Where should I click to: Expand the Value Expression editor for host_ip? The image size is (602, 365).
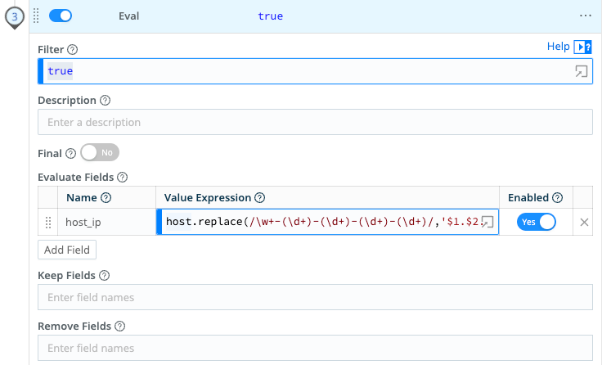point(487,222)
